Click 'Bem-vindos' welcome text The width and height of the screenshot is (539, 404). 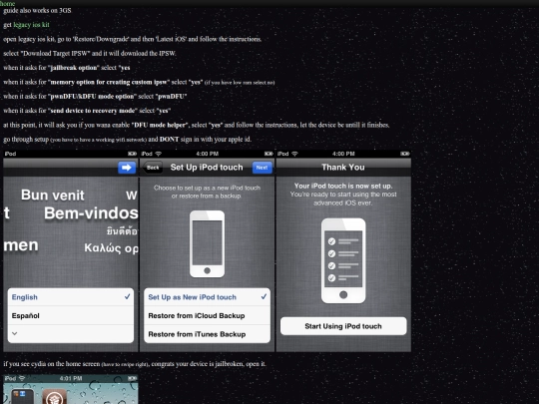[91, 213]
